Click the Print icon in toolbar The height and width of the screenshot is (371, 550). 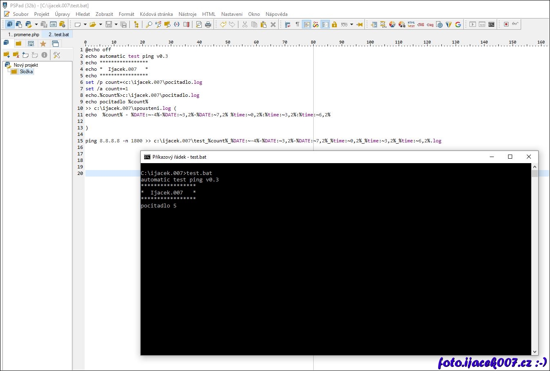(208, 24)
